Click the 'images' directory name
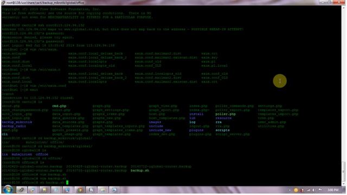 (155, 122)
